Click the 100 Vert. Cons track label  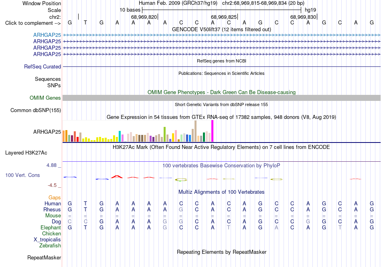coord(22,175)
